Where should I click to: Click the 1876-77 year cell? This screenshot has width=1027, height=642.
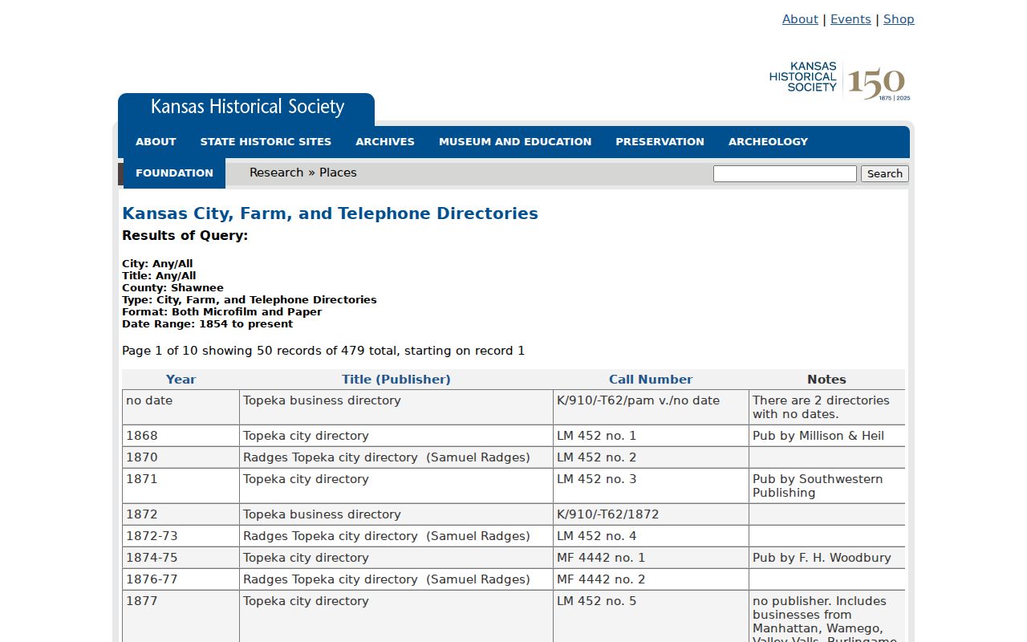click(x=181, y=579)
